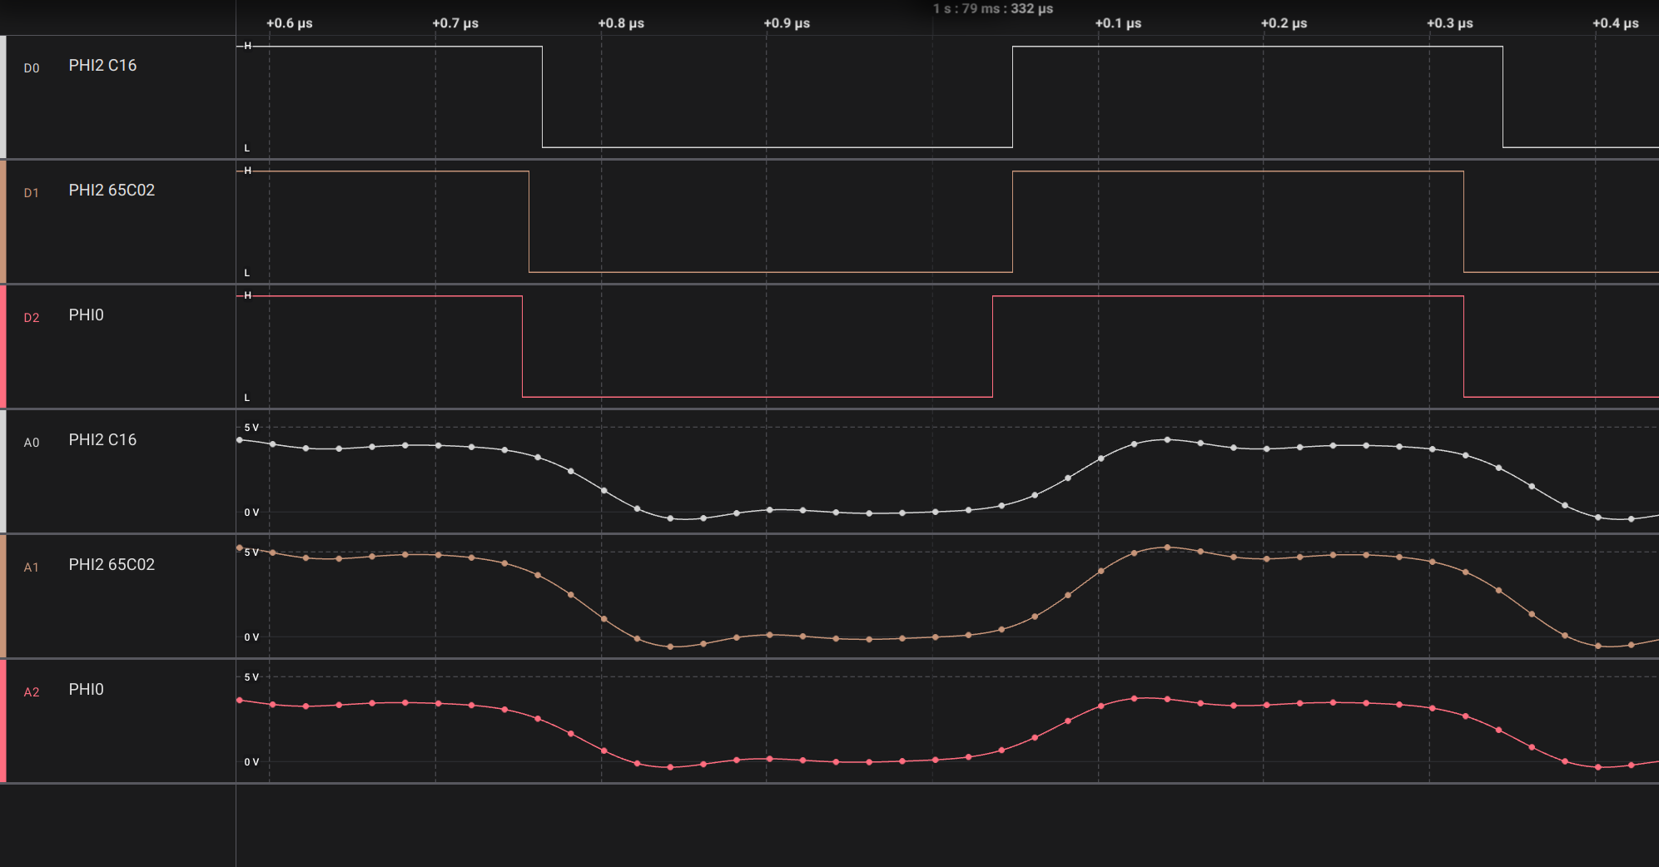Select the A0 PHI2 C16 analog channel label
Screen dimensions: 1659x867
[x=102, y=440]
